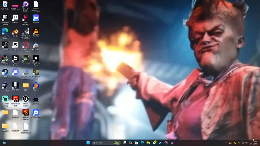Open Edge from the taskbar
Image resolution: width=260 pixels, height=146 pixels.
(x=142, y=143)
